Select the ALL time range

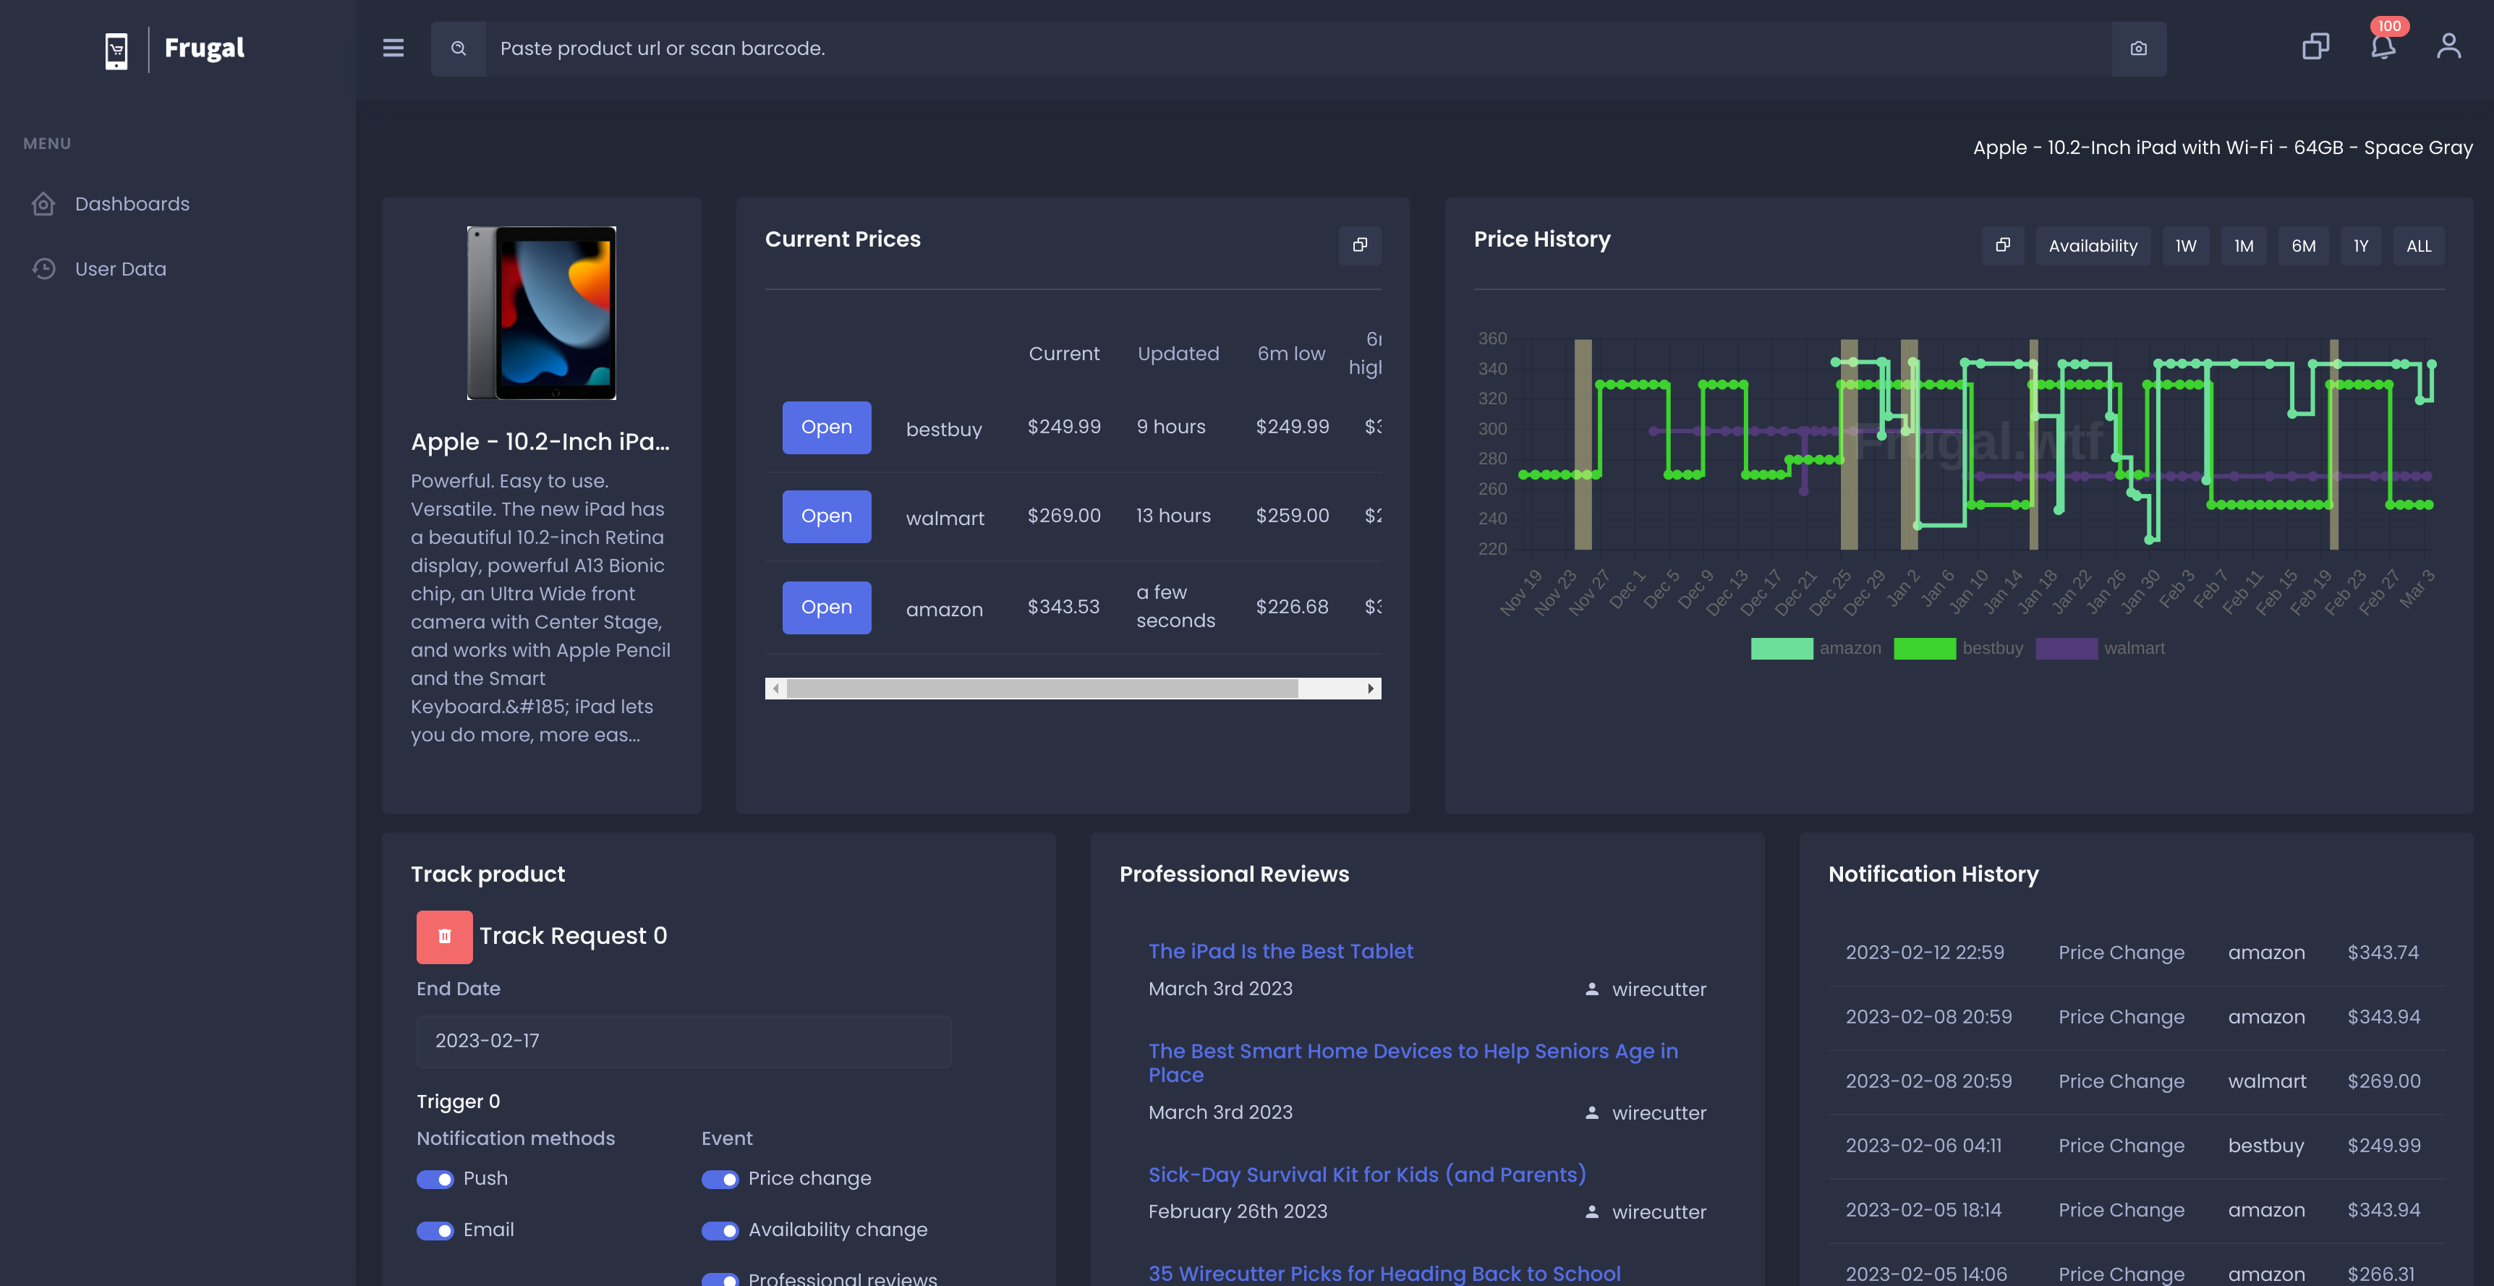click(2419, 246)
